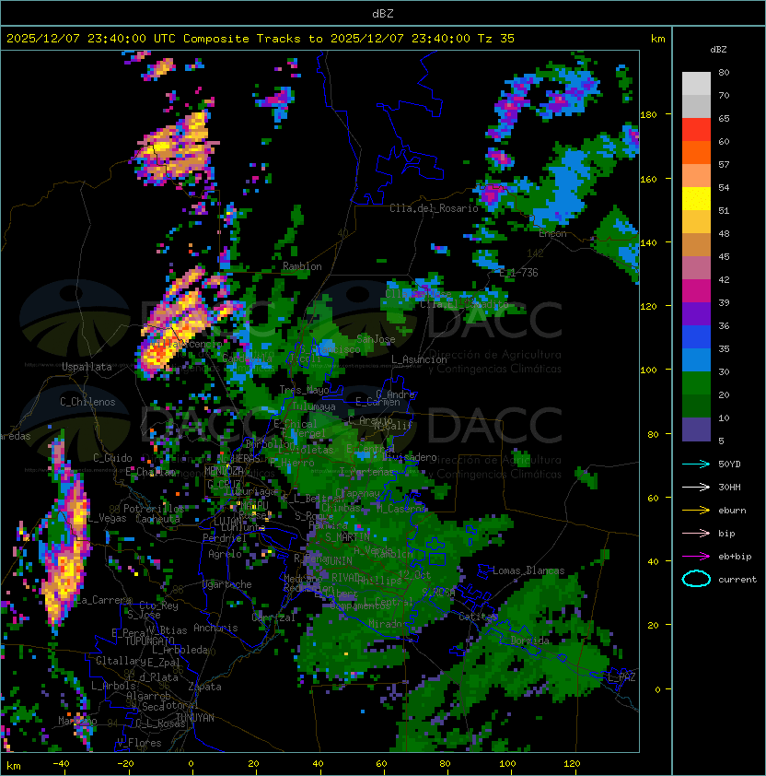Click the 'Agrelo' place label
766x776 pixels.
(x=225, y=554)
